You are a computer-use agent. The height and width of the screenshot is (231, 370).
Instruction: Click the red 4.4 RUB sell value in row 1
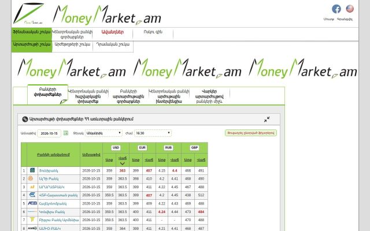pyautogui.click(x=175, y=170)
